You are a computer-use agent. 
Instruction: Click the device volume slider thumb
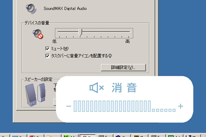(80, 32)
